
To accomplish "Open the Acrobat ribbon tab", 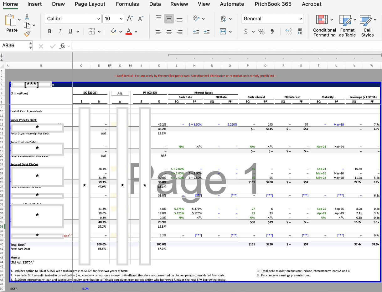I will 312,4.
